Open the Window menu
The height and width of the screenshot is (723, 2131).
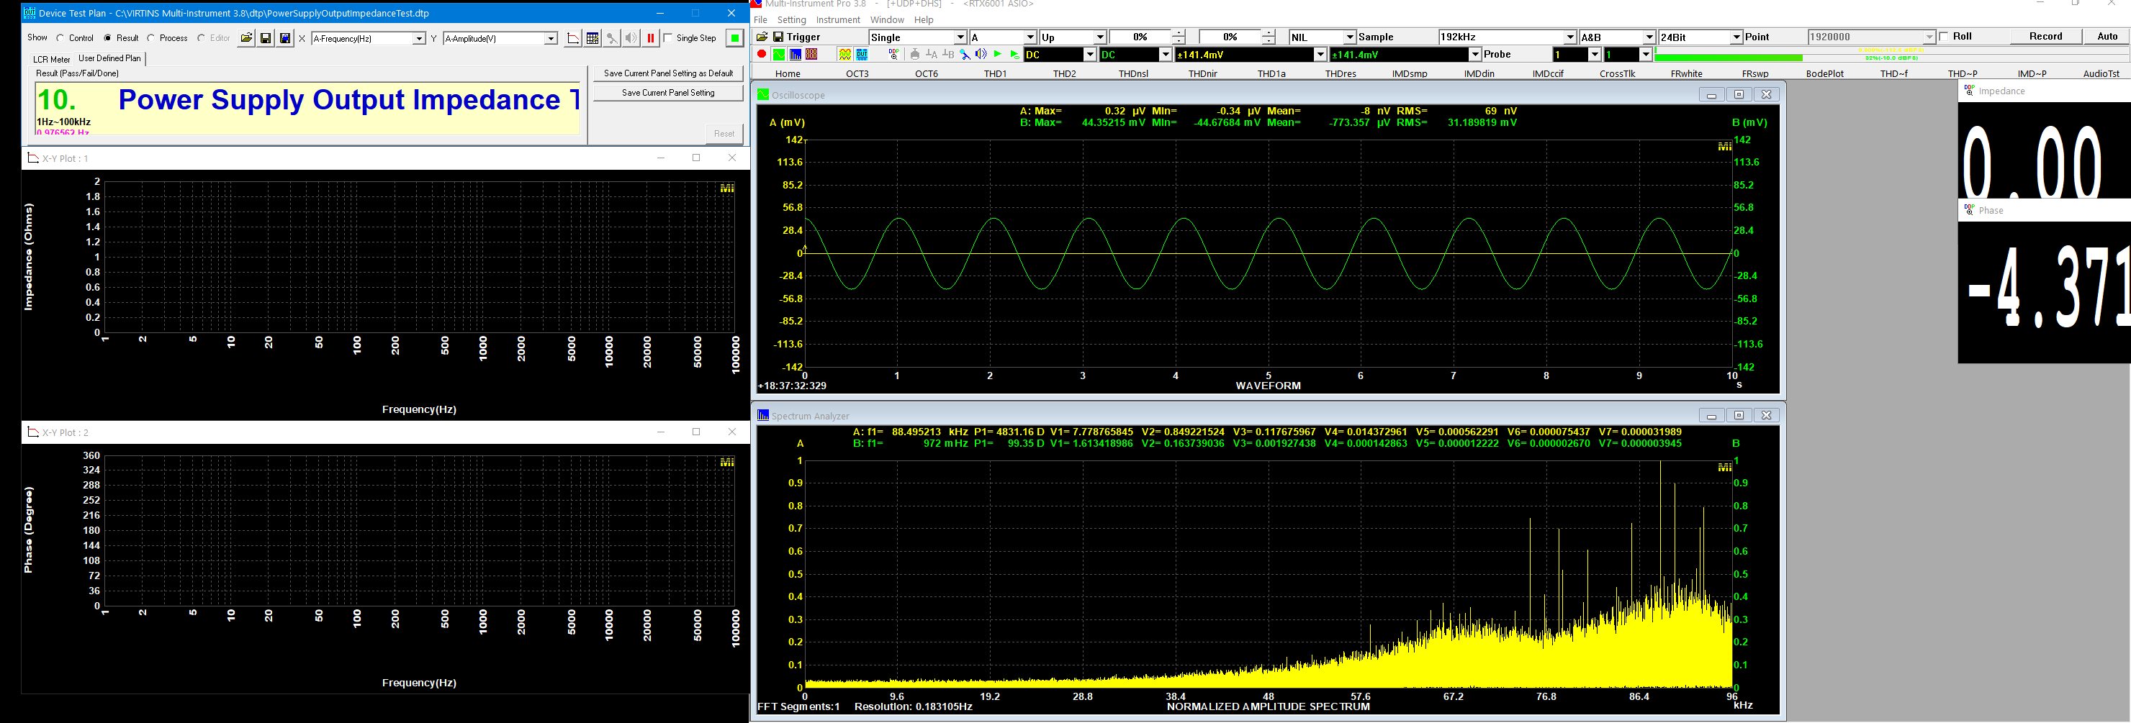pos(887,20)
